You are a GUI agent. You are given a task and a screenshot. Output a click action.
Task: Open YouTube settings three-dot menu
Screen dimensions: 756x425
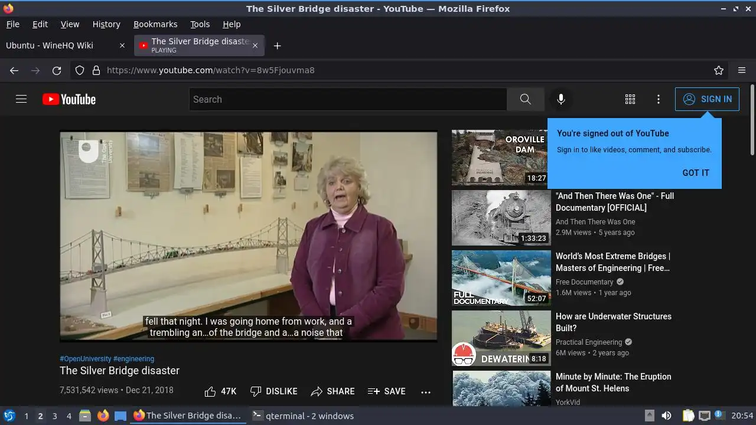[x=659, y=99]
